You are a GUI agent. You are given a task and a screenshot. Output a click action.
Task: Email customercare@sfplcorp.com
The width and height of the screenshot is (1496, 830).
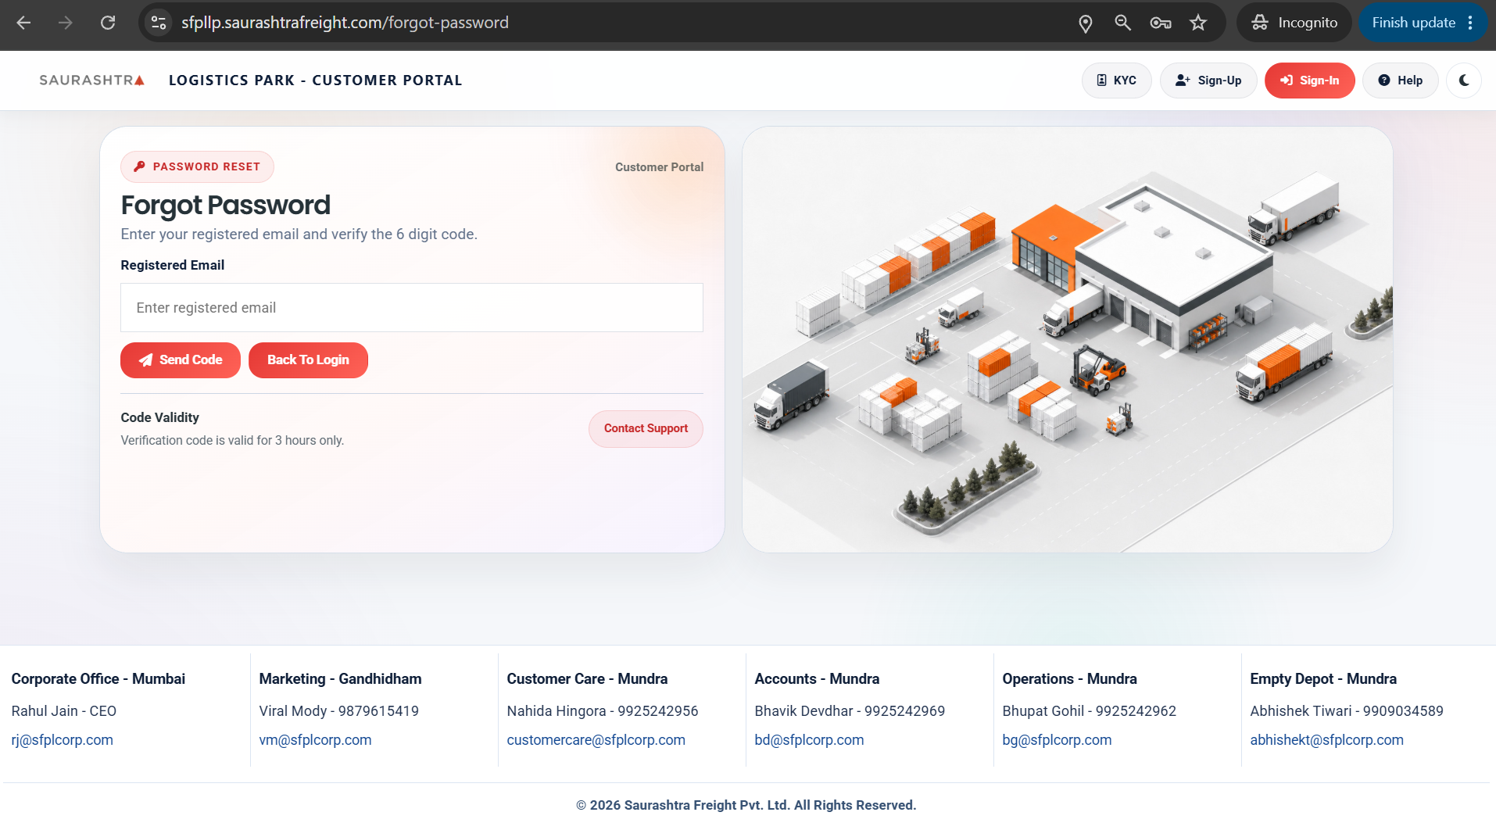tap(596, 740)
